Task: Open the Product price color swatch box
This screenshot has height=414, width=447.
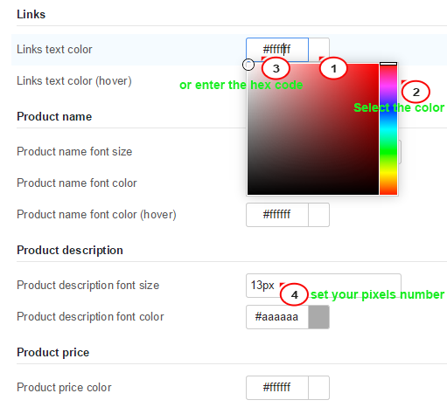Action: click(x=318, y=388)
